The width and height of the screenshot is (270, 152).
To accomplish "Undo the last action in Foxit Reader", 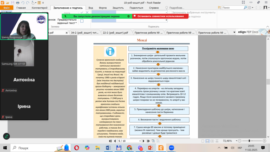I will point(23,3).
